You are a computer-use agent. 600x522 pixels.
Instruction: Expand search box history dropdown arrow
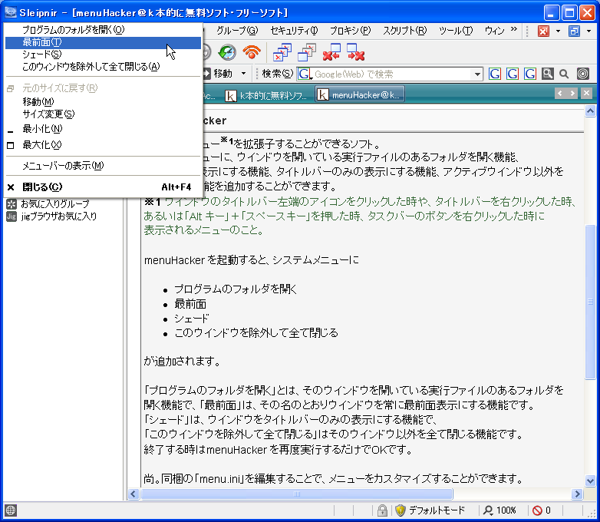click(x=477, y=74)
